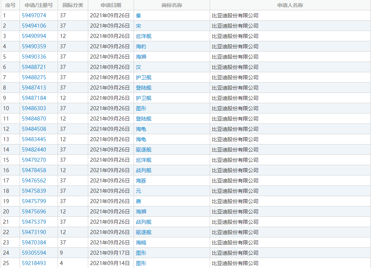Click trademark 图形 in row 10
371x268 pixels.
141,108
